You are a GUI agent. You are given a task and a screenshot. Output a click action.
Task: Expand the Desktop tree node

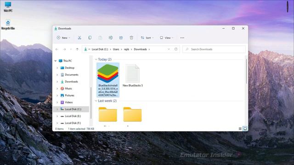(57, 68)
